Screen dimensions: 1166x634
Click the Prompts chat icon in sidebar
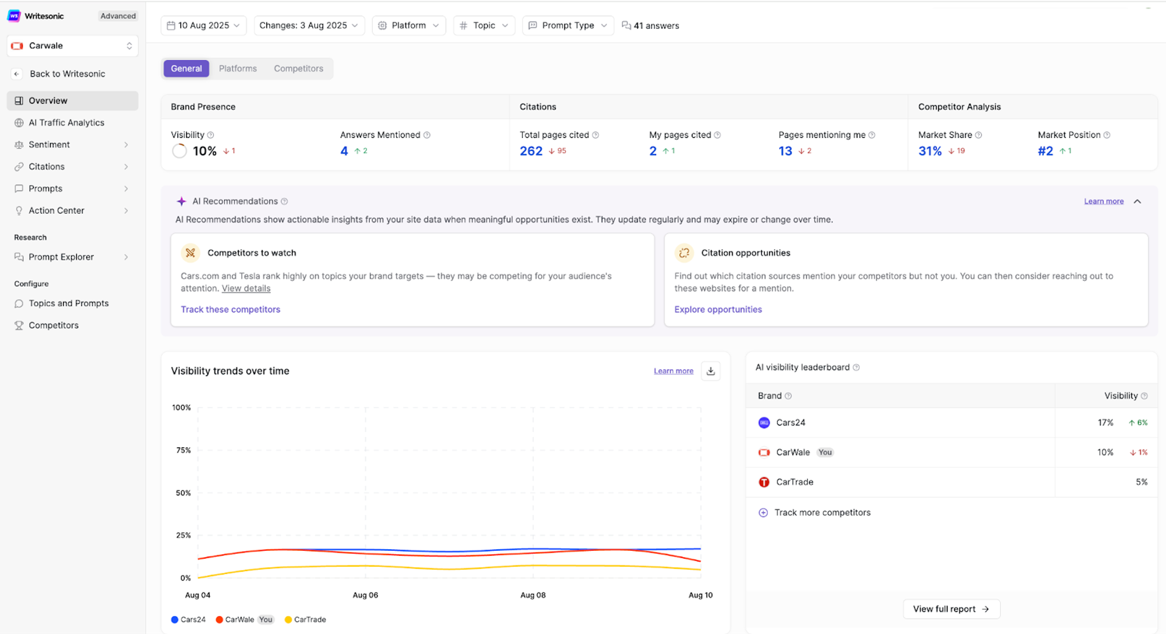19,189
